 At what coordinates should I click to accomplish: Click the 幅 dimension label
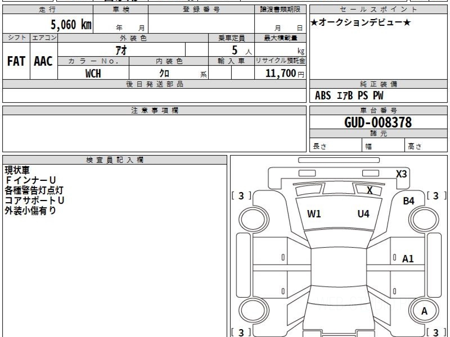[x=369, y=147]
